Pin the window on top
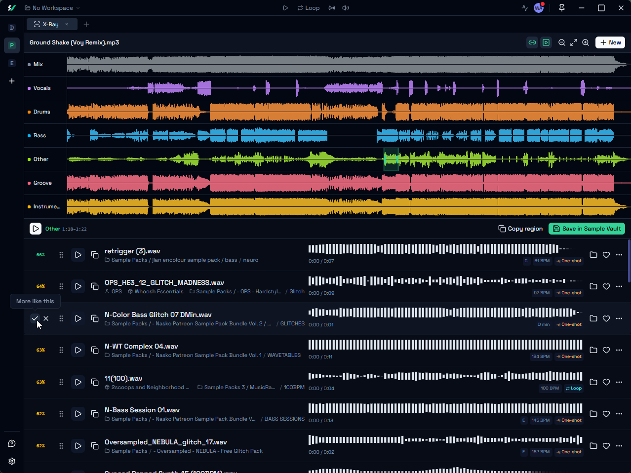 tap(562, 8)
